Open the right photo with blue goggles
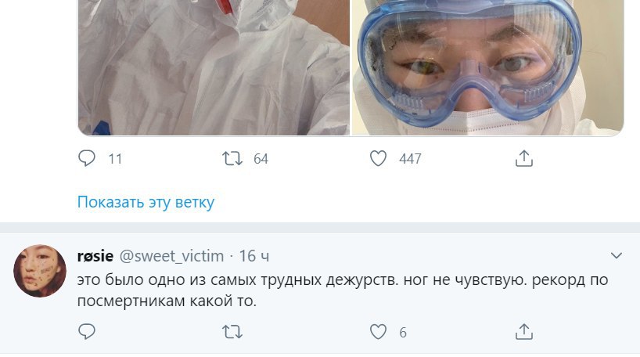Image resolution: width=640 pixels, height=357 pixels. pos(487,67)
